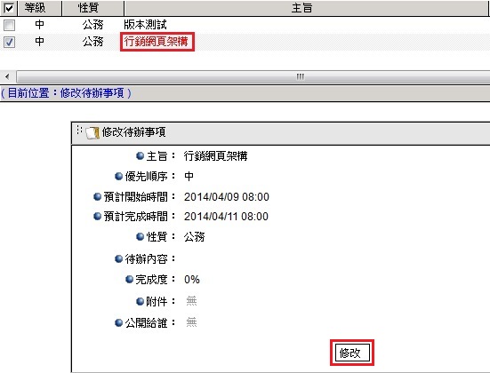Sort by the 性質 column header

tap(92, 8)
